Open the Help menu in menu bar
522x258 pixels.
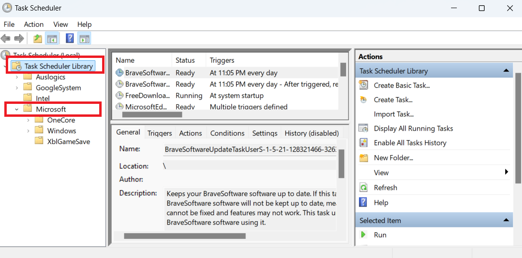[x=84, y=24]
